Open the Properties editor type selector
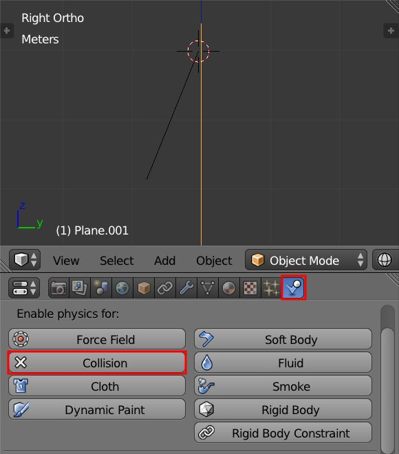This screenshot has width=399, height=454. [24, 288]
